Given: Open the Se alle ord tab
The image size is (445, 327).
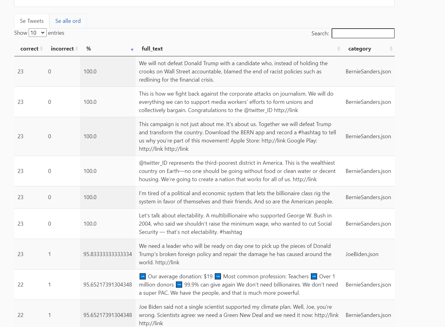Looking at the screenshot, I should click(68, 21).
